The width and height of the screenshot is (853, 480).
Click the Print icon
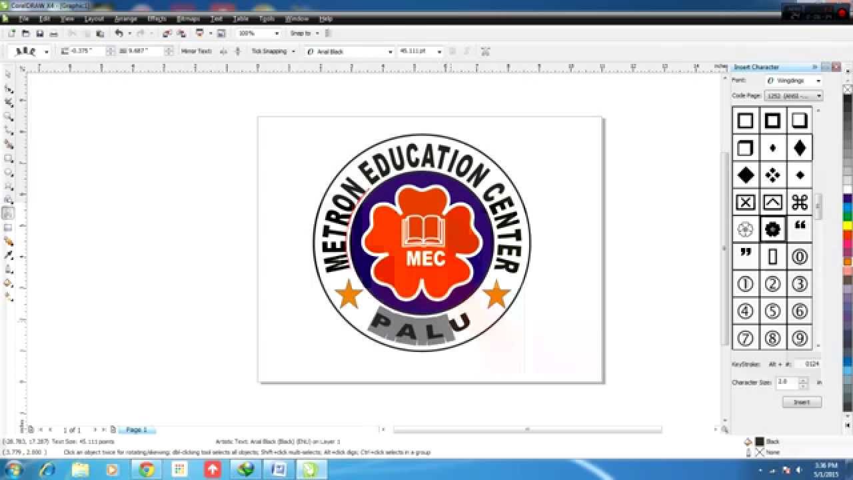[x=54, y=33]
